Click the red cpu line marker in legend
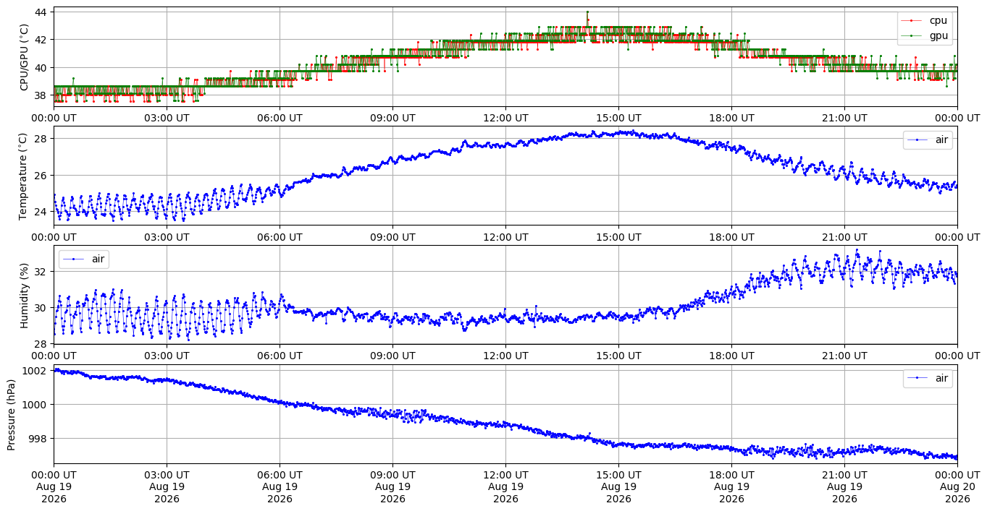The height and width of the screenshot is (511, 987). (913, 21)
